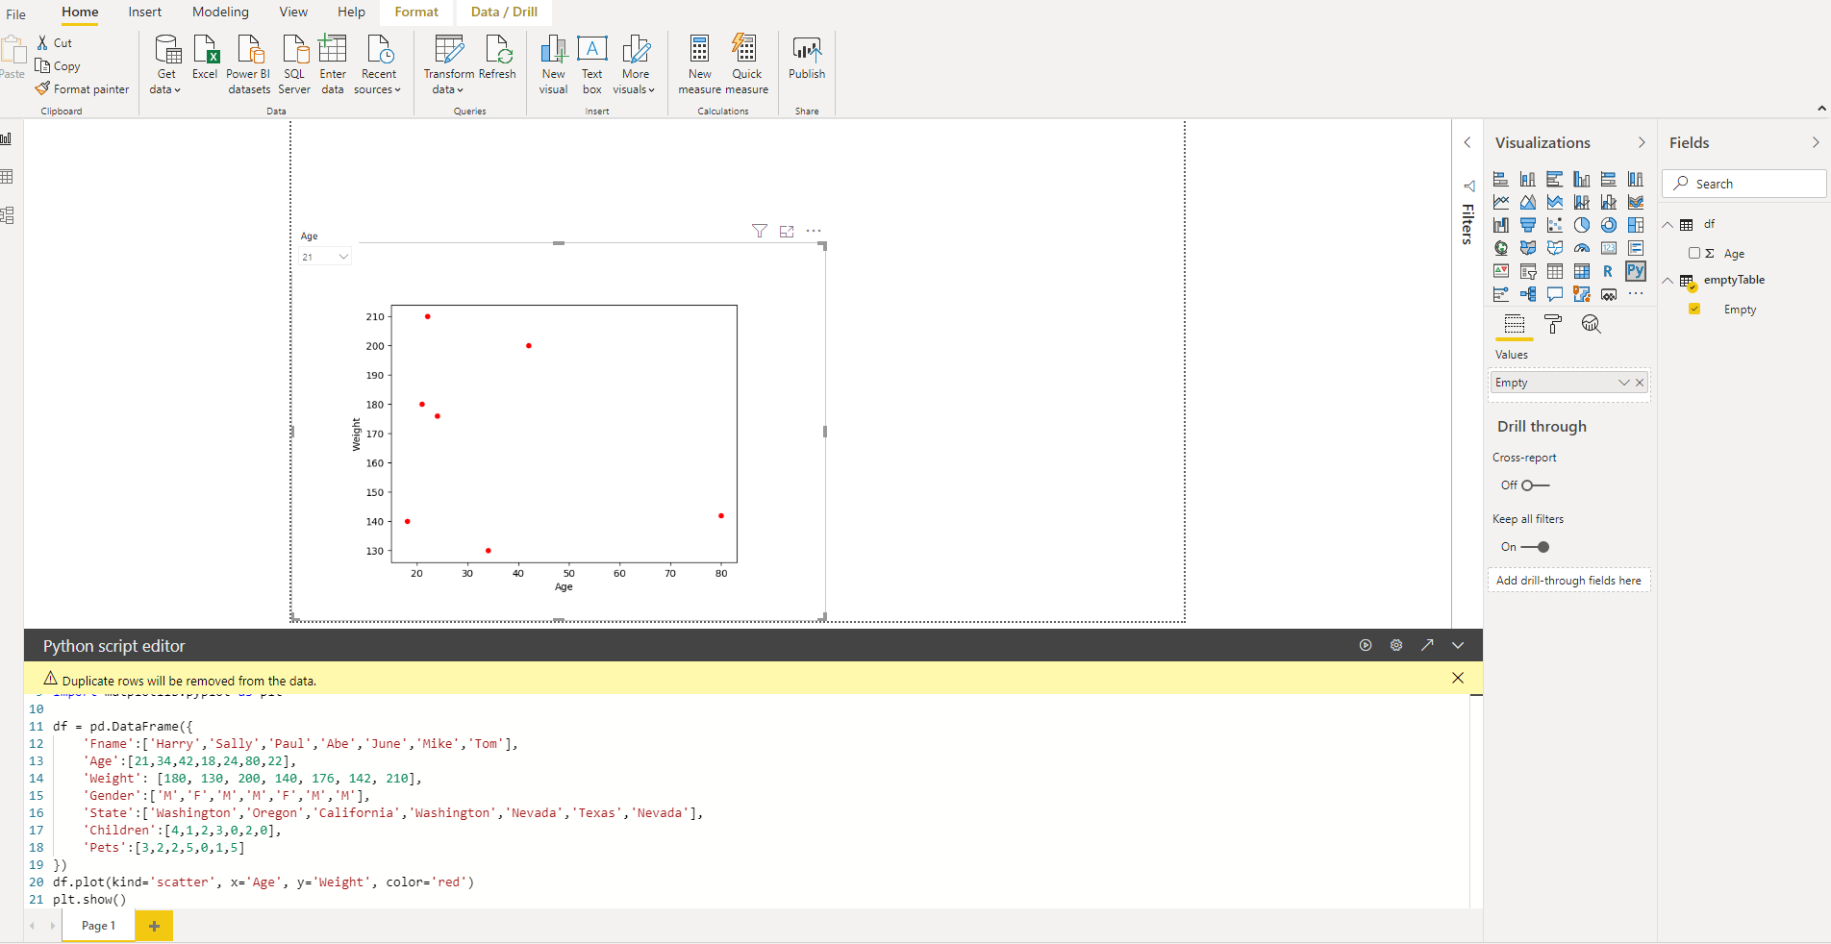Uncheck the Empty field checkbox

(1693, 309)
